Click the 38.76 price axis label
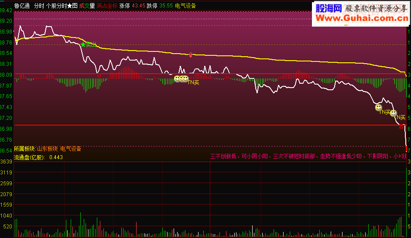 coord(6,43)
